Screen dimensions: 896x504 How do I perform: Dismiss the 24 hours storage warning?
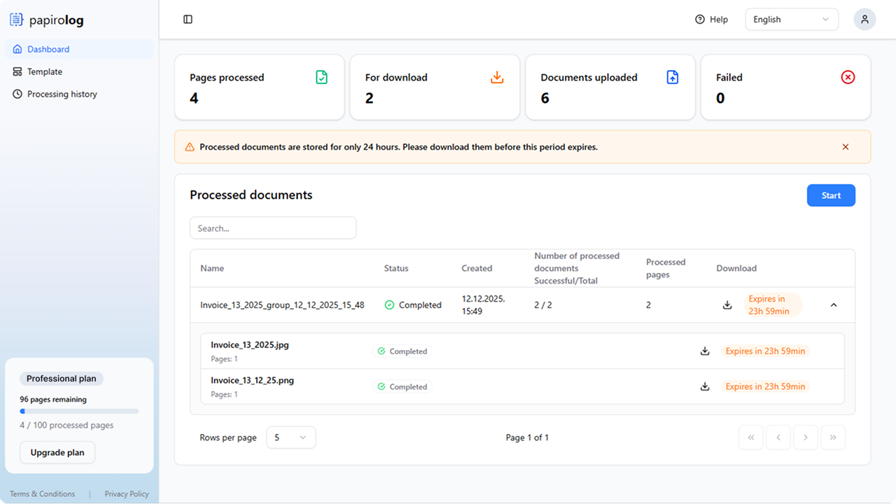click(846, 147)
